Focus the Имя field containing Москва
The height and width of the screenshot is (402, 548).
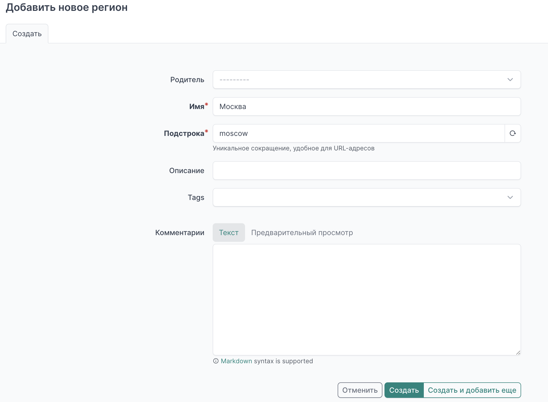coord(366,106)
